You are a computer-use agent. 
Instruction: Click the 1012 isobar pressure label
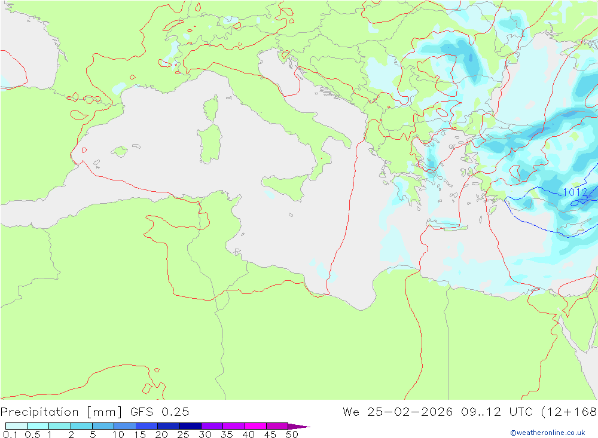575,192
